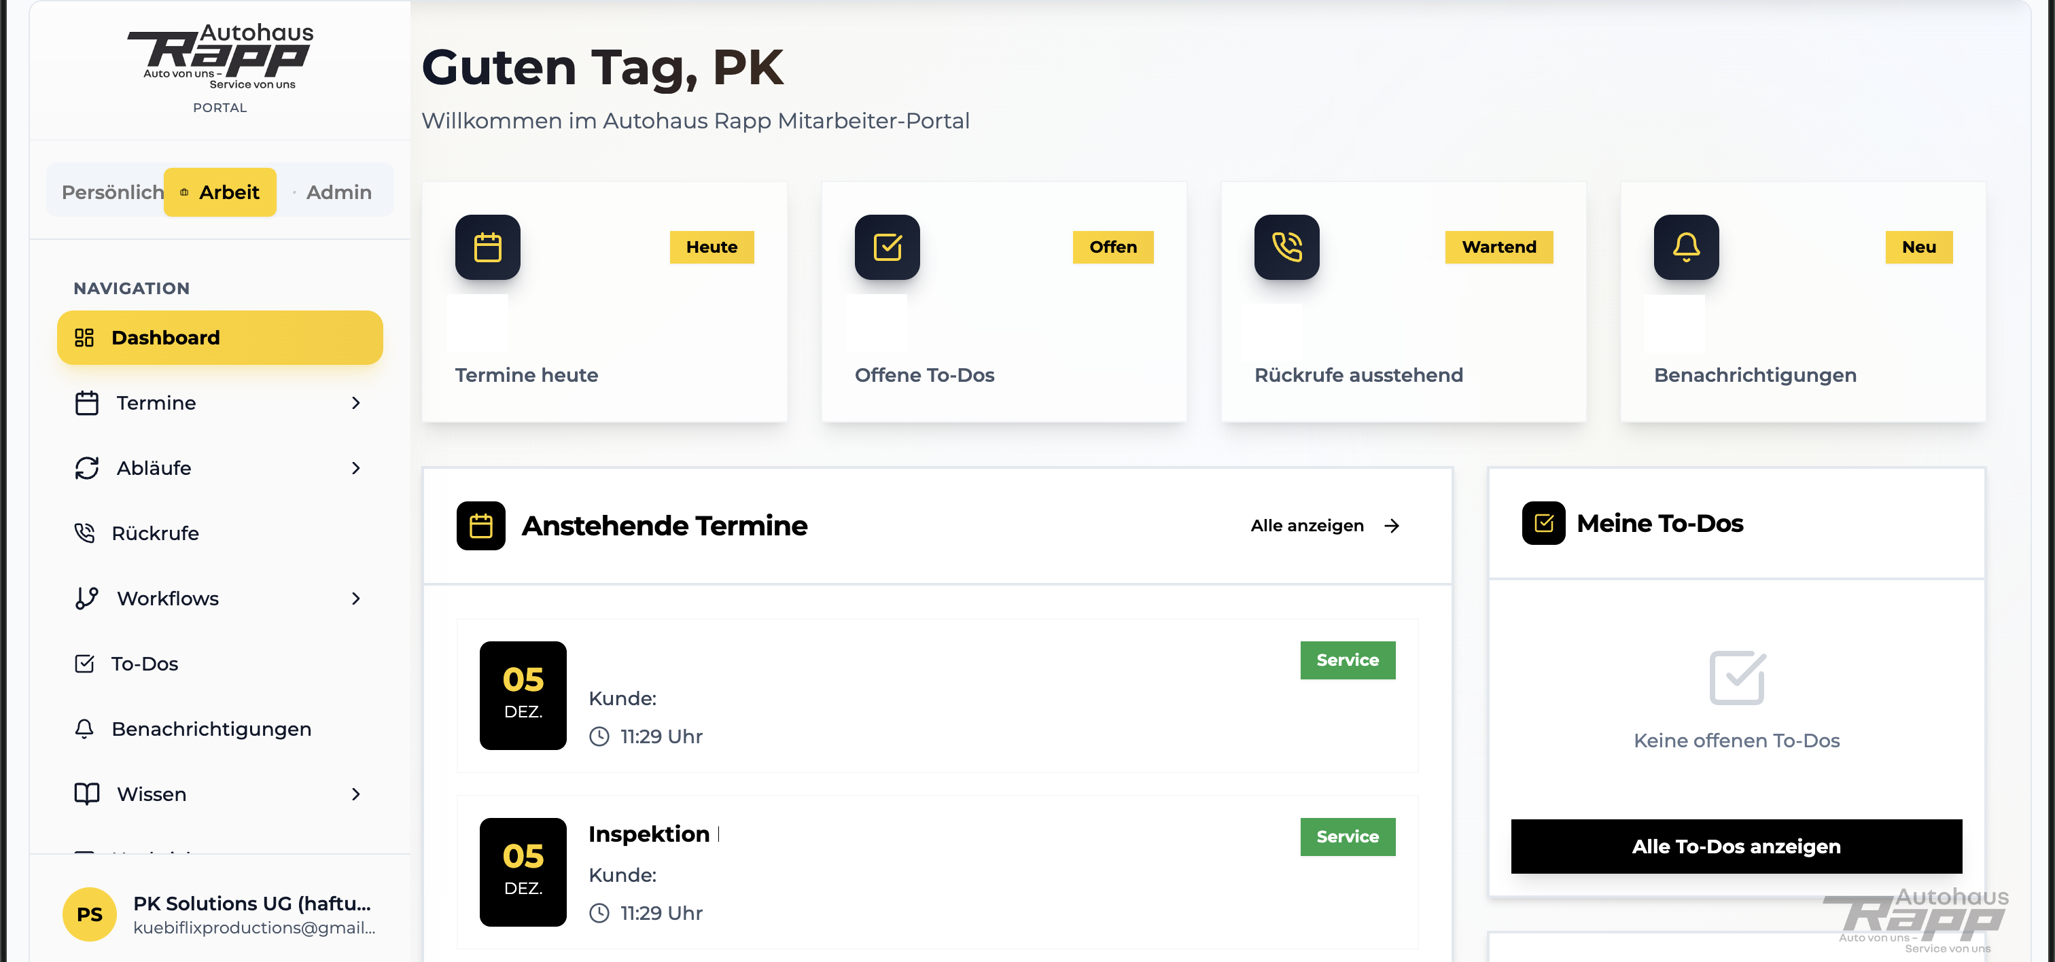Viewport: 2055px width, 962px height.
Task: Expand the Abläufe navigation submenu
Action: [x=356, y=468]
